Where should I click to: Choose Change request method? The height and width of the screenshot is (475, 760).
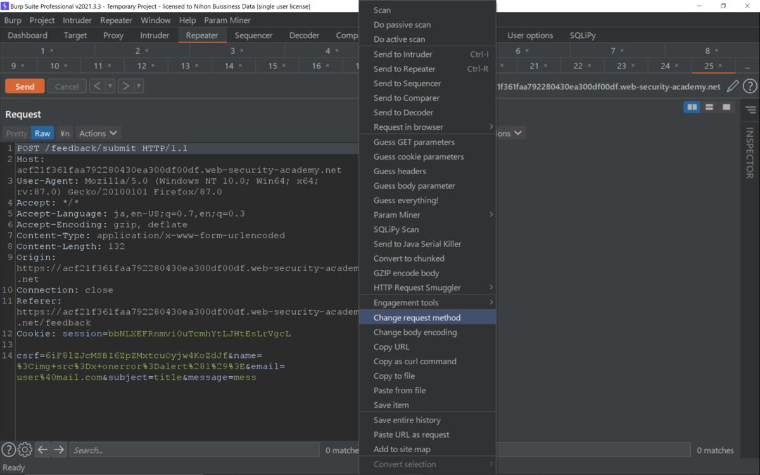[x=427, y=318]
